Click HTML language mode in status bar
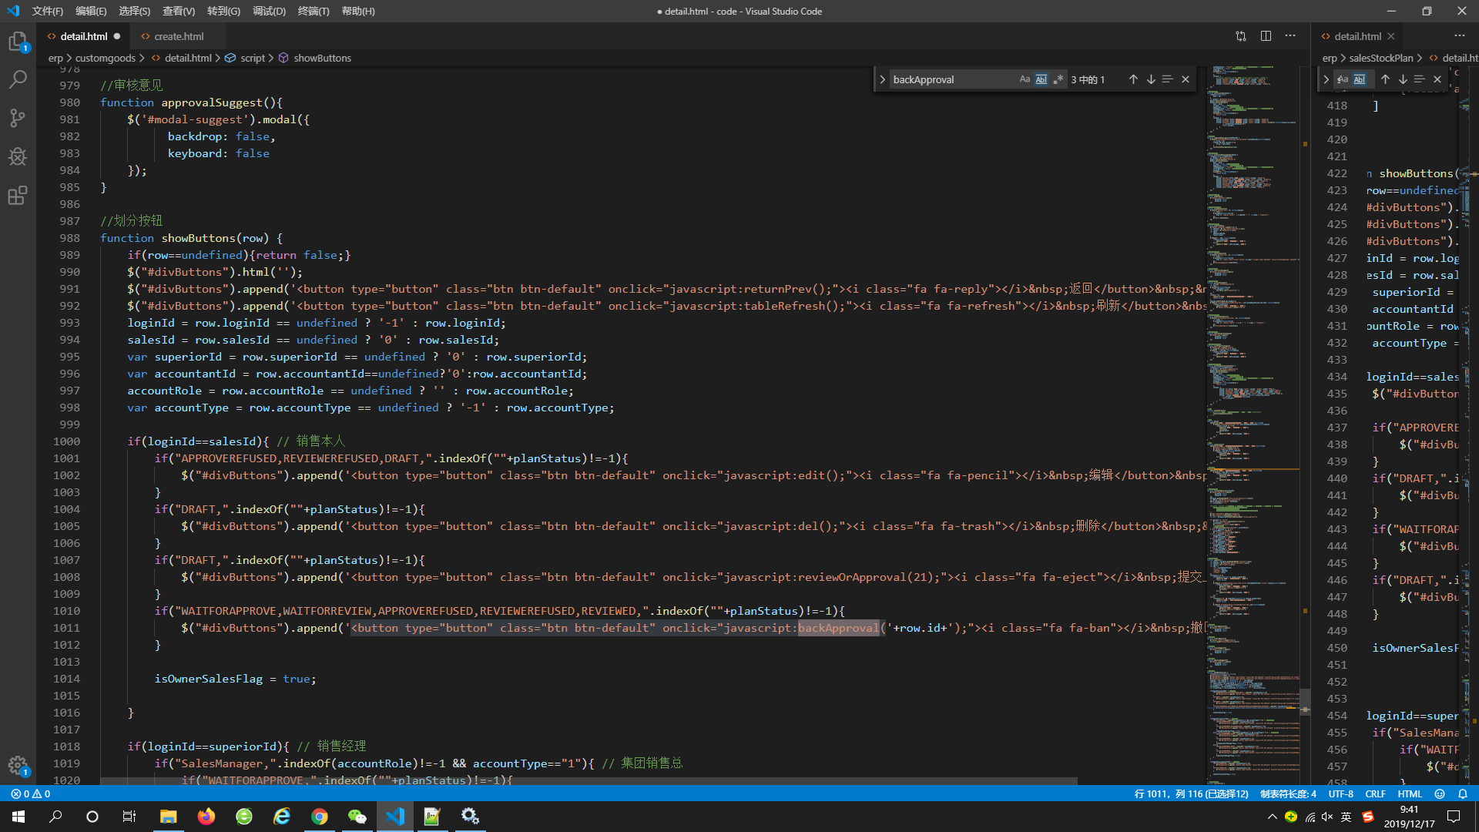This screenshot has height=832, width=1479. pyautogui.click(x=1409, y=793)
